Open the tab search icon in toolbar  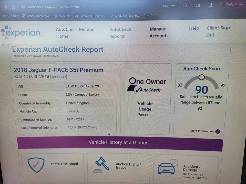(198, 5)
